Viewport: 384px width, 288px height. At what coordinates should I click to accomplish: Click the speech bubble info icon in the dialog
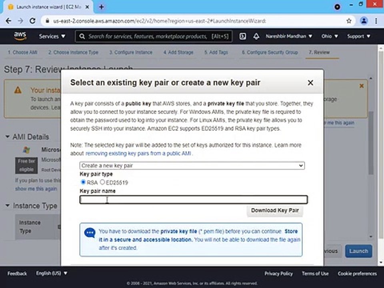click(90, 233)
